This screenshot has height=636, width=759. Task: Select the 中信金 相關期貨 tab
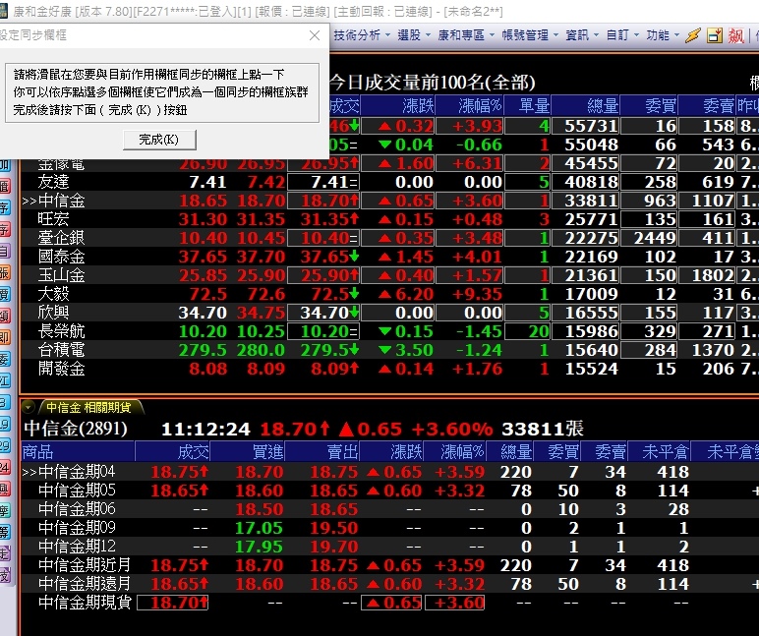click(89, 408)
